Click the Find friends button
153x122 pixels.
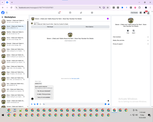[134, 13]
